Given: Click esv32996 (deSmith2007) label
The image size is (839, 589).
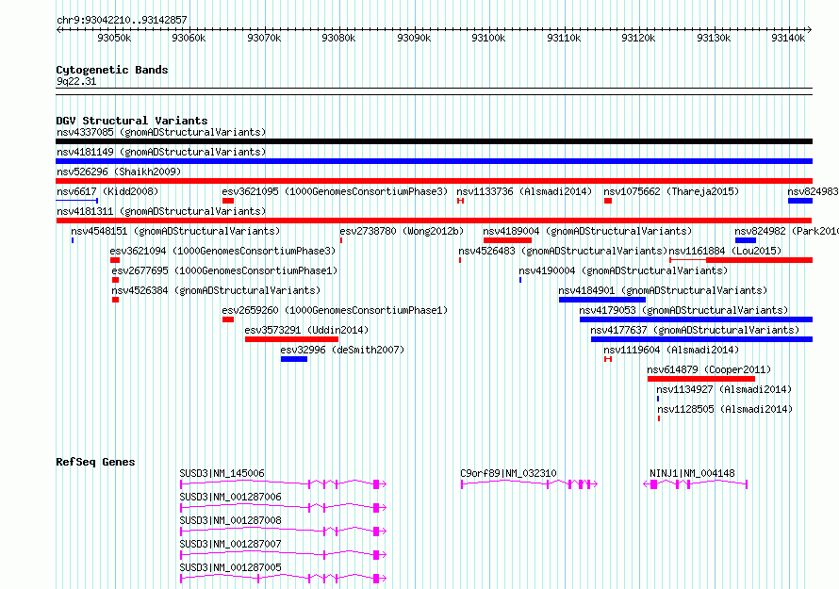Looking at the screenshot, I should (342, 350).
